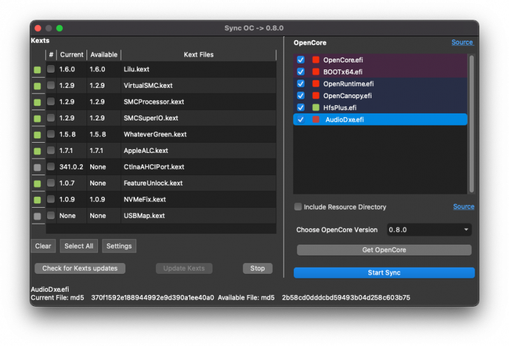Image resolution: width=509 pixels, height=346 pixels.
Task: Check the NVMeFix.kext checkbox
Action: 51,199
